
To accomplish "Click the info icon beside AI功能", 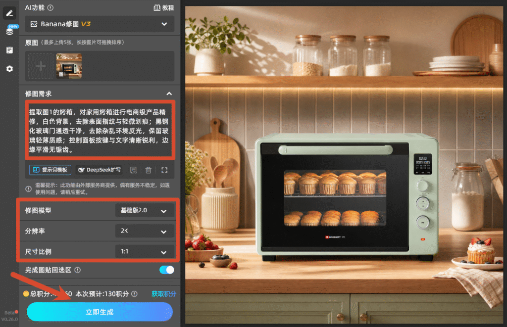I will pyautogui.click(x=51, y=8).
